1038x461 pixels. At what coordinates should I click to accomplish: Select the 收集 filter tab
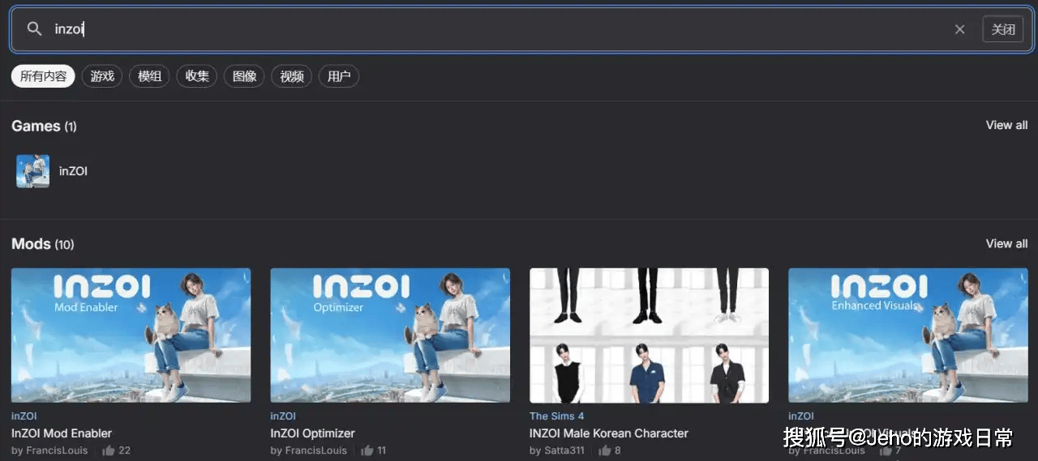197,76
